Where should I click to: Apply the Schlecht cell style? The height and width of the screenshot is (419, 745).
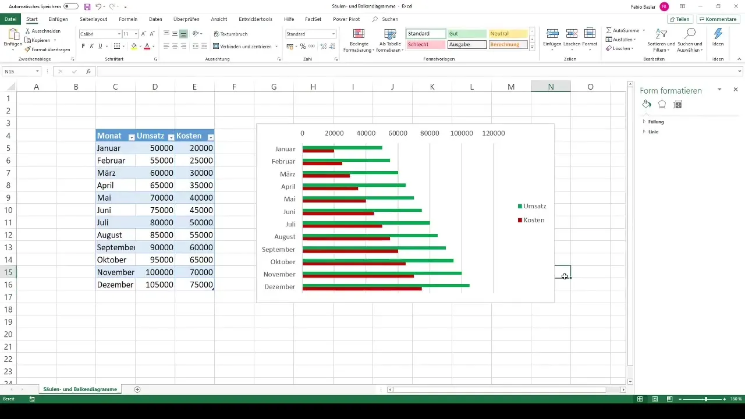pyautogui.click(x=426, y=44)
